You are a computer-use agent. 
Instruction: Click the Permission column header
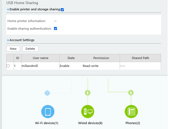click(101, 58)
